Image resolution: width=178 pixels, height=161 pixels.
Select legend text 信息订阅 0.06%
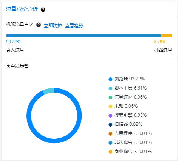point(130,97)
